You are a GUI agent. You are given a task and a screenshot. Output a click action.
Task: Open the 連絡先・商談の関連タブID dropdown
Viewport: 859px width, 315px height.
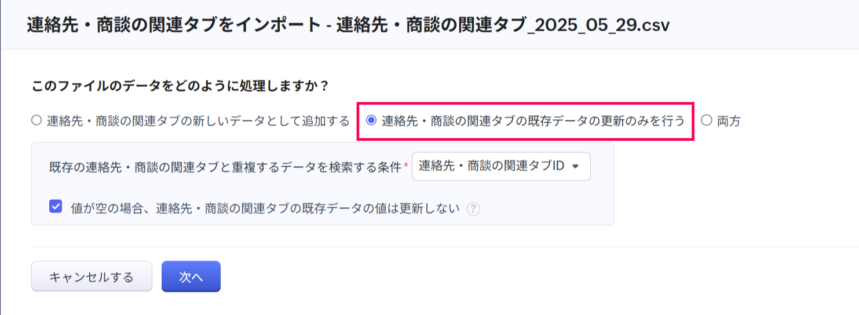click(501, 167)
